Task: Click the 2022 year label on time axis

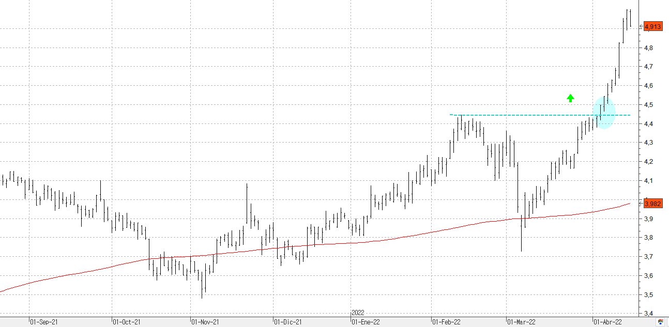Action: click(x=358, y=313)
